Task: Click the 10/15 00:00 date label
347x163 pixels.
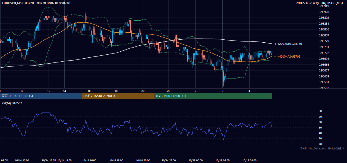Action: pos(196,161)
